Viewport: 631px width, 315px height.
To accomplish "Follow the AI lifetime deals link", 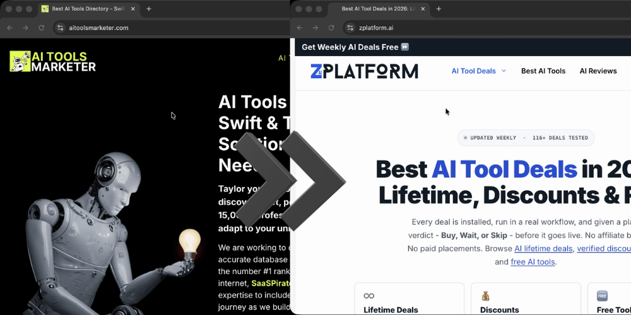I will tap(543, 248).
